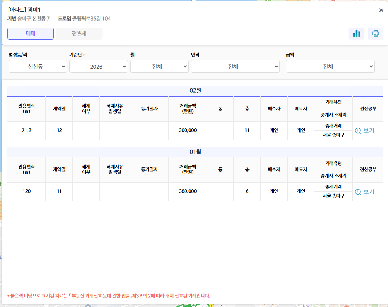388x307 pixels.
Task: Click 보기 link for 300,000 transaction
Action: 369,131
